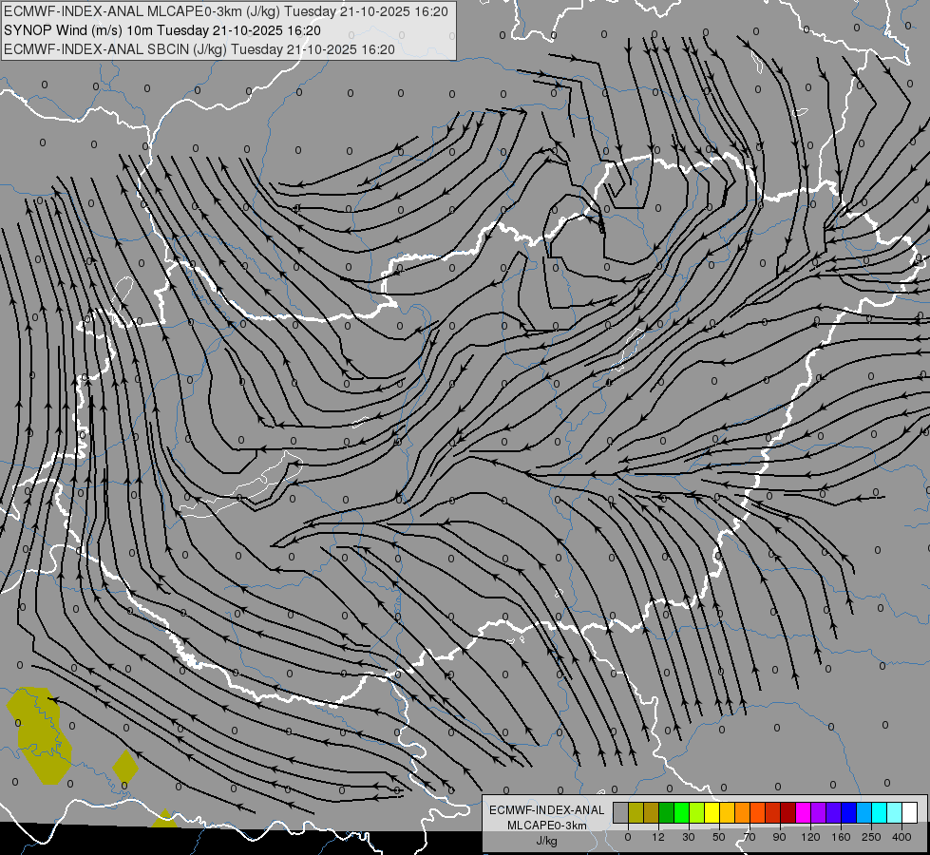Click legend scale value 160
Screen dimensions: 930x855
(841, 837)
